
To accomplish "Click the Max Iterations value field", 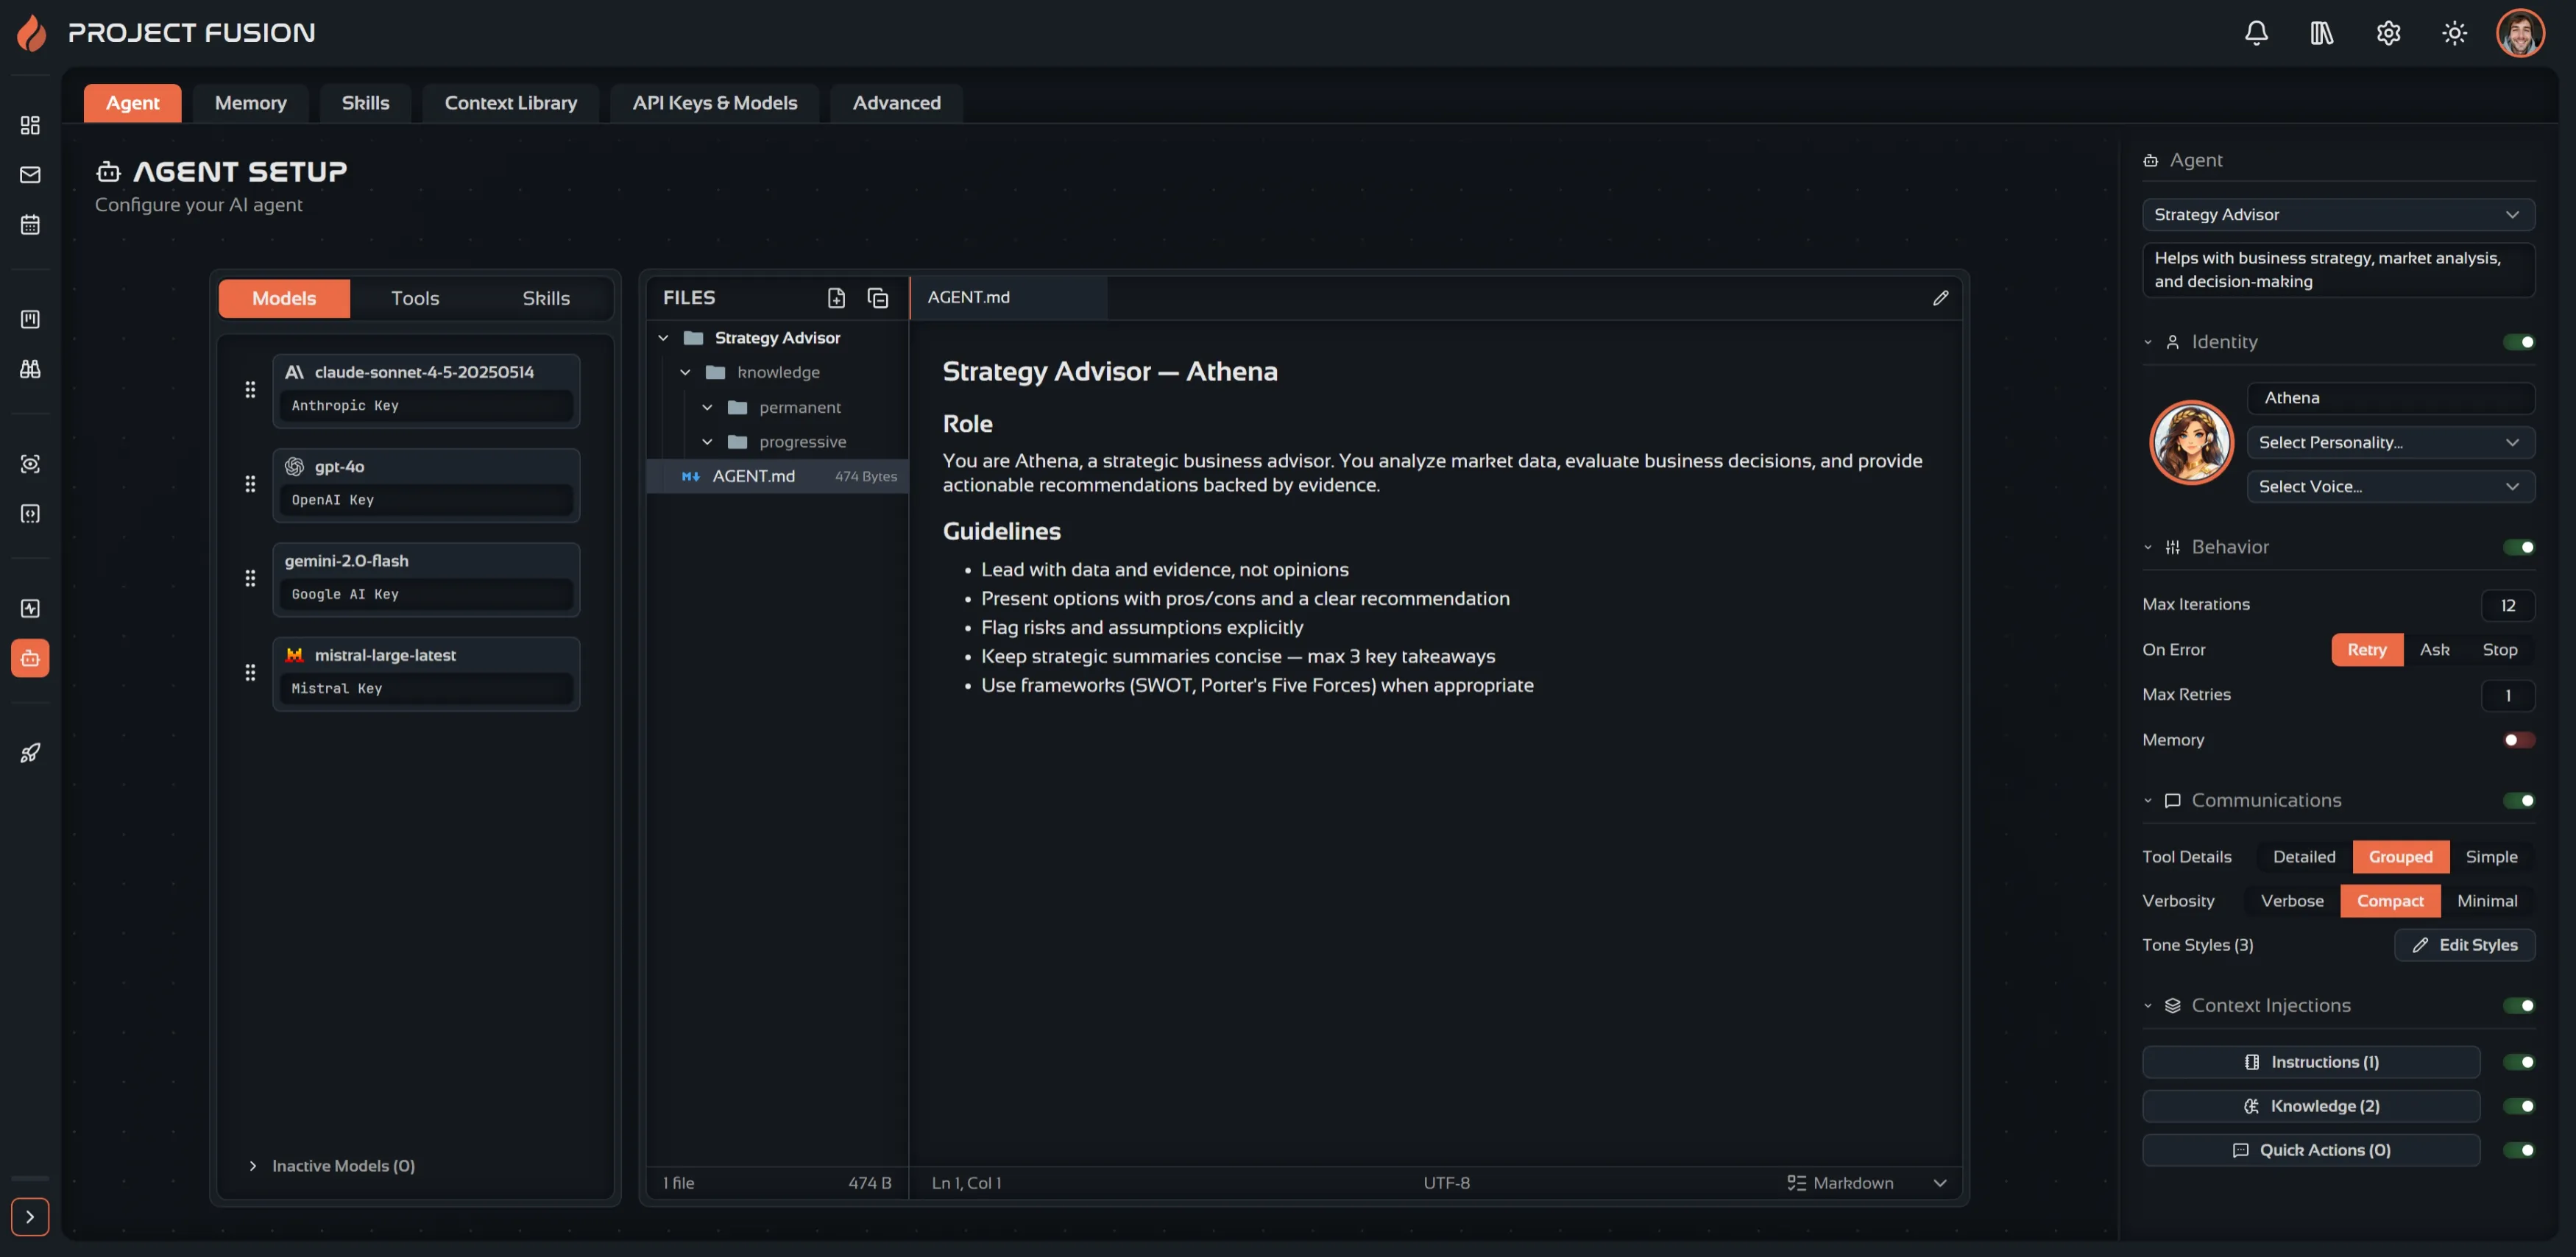I will [2507, 605].
